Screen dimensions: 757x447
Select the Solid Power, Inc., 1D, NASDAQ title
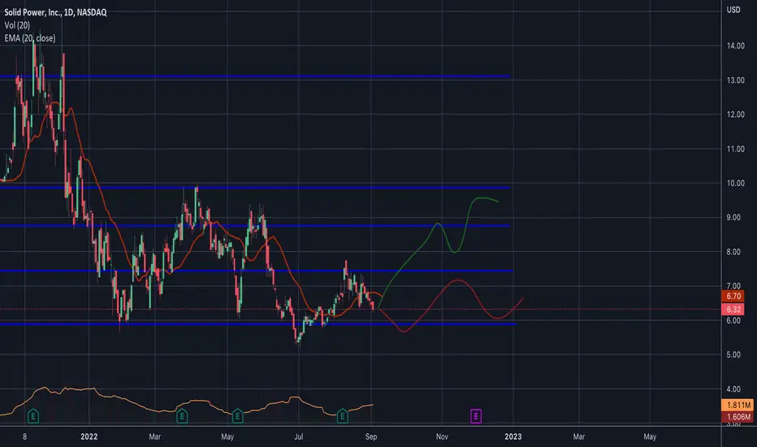pyautogui.click(x=55, y=12)
